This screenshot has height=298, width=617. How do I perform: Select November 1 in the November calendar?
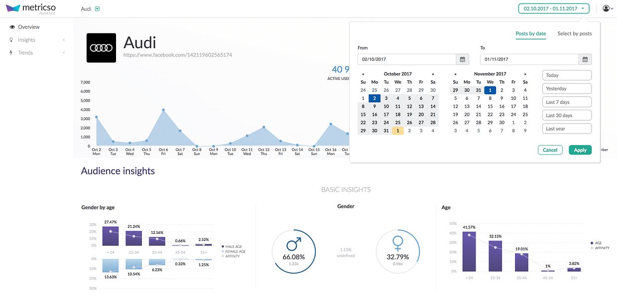(x=490, y=90)
